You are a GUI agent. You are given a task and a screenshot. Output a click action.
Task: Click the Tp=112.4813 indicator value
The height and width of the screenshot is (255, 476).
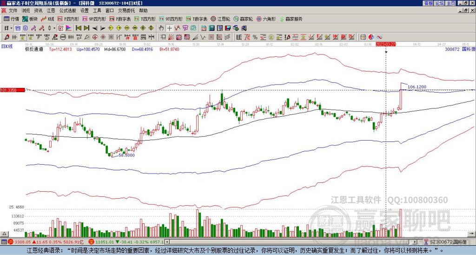(x=60, y=49)
